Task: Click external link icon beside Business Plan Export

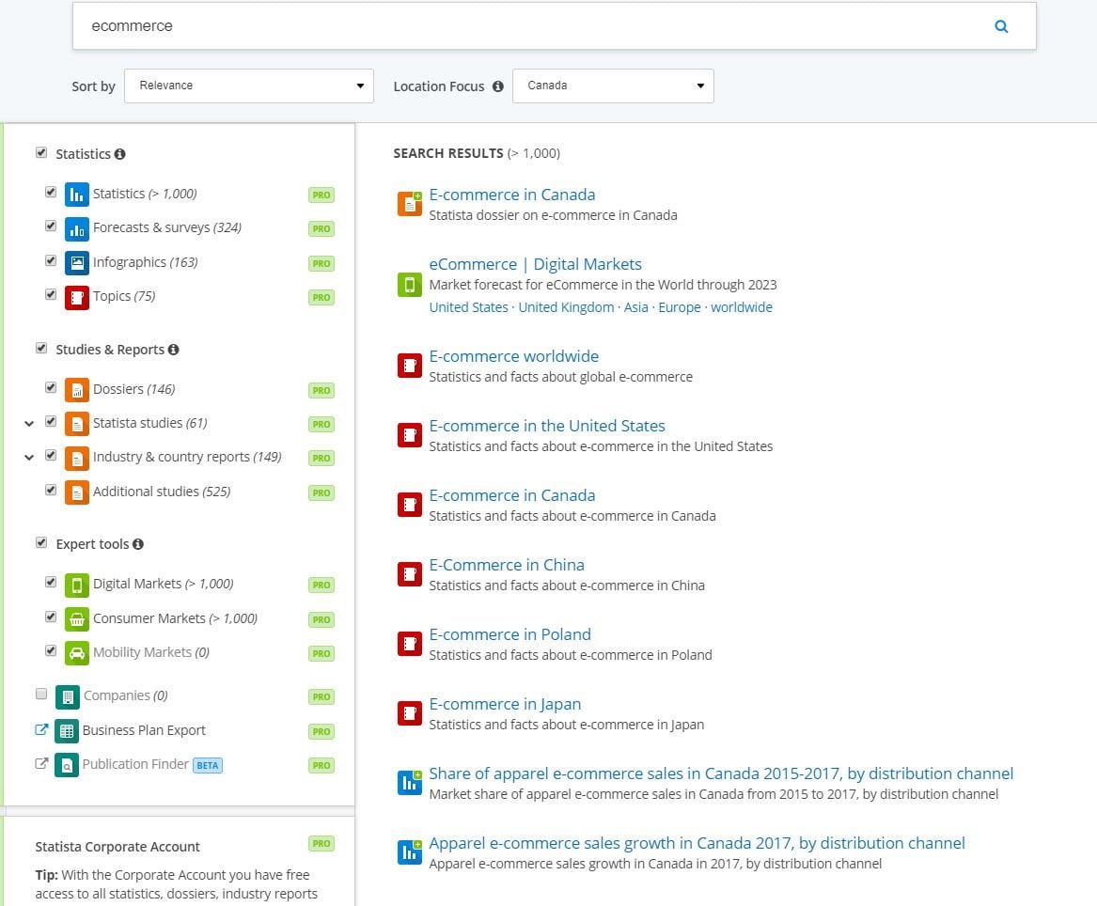Action: 41,729
